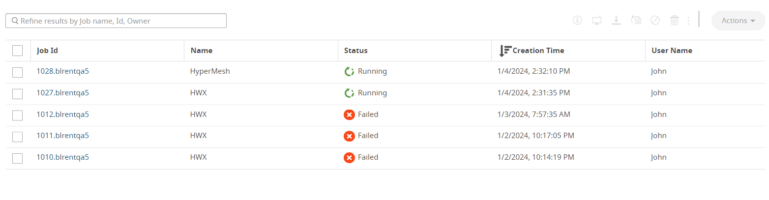Select the checkbox for job 1012.blrentqa5
This screenshot has width=769, height=200.
[x=18, y=115]
